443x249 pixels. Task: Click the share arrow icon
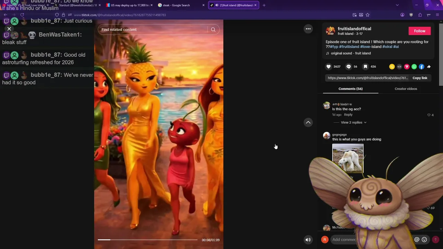point(429,67)
